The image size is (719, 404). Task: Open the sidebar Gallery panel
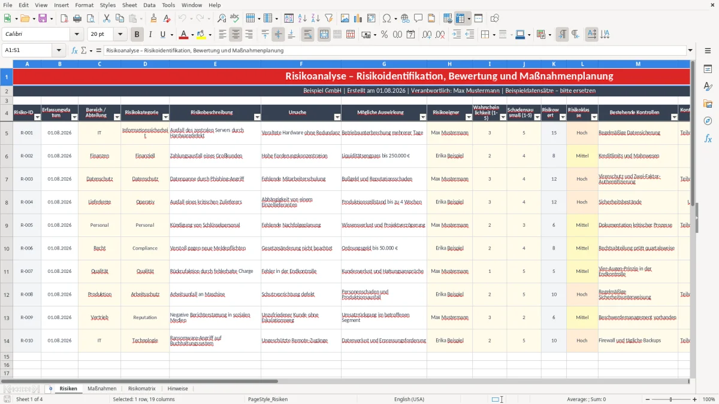(x=708, y=104)
